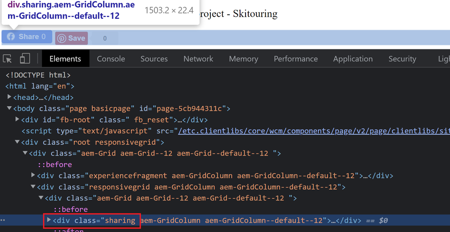Toggle the device toolbar icon

(x=25, y=59)
